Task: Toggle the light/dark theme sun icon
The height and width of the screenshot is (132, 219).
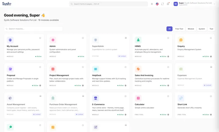Action: [152, 4]
